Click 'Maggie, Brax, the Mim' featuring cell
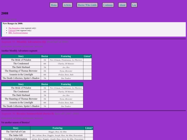187x140 pixels. pos(57,132)
